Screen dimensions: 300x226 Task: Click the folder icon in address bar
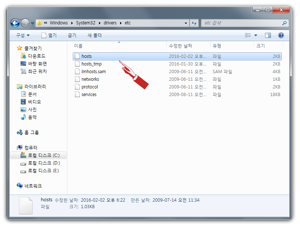(39, 23)
